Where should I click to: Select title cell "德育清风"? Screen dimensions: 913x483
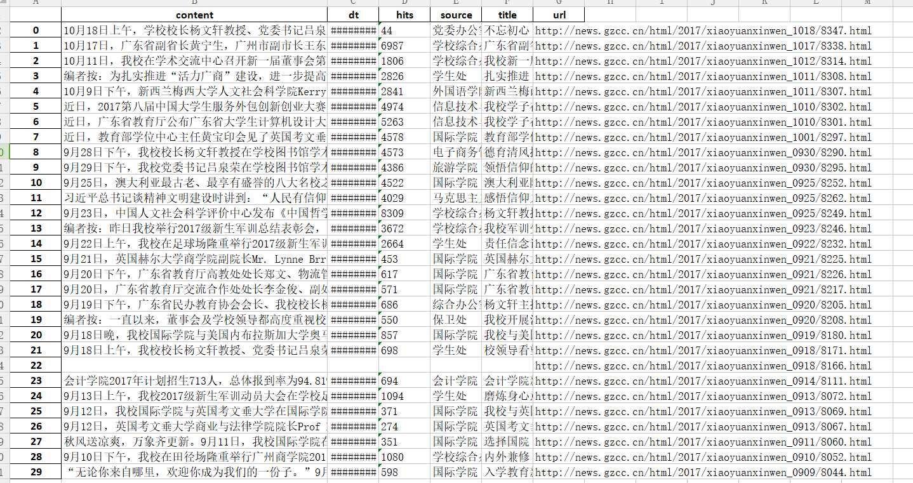click(507, 152)
